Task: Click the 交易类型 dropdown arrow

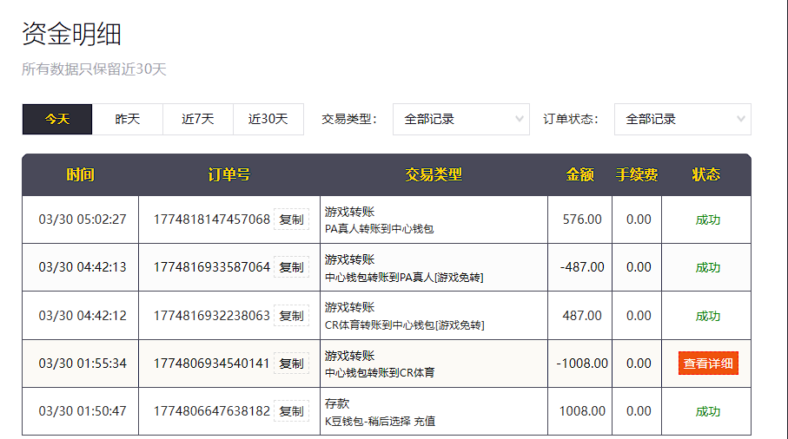Action: coord(520,119)
